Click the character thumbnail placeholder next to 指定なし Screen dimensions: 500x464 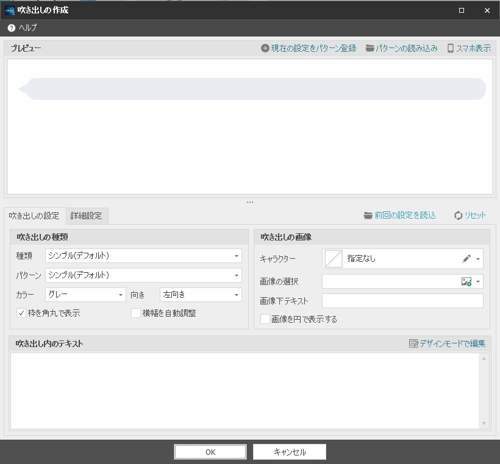coord(333,259)
